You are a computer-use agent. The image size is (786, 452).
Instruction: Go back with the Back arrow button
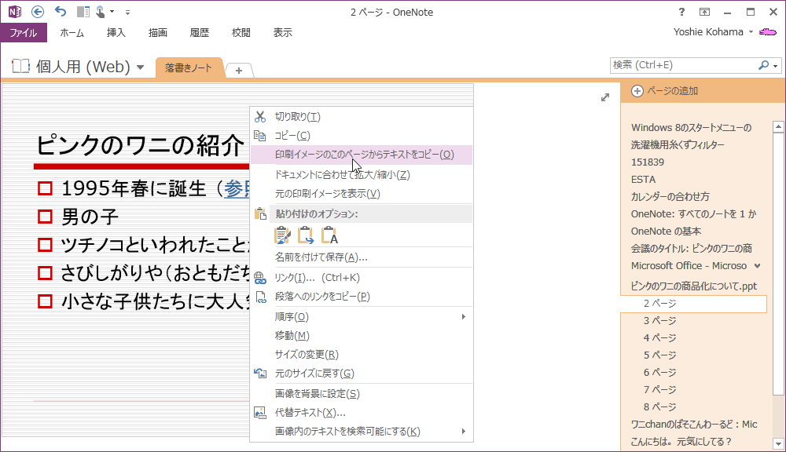[38, 12]
